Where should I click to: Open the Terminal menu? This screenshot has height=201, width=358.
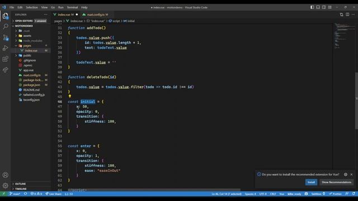72,7
